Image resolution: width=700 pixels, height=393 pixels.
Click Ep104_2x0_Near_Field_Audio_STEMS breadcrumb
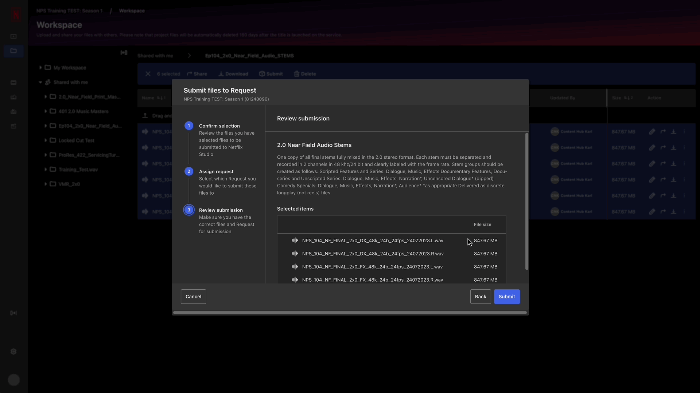click(x=249, y=56)
